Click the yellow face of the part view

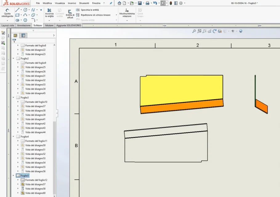[x=181, y=90]
